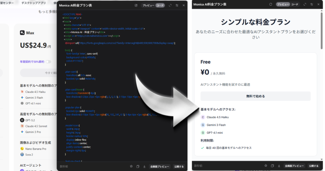325x171 pixels.
Task: Star the artifact in the code panel footer
Action: 131,166
